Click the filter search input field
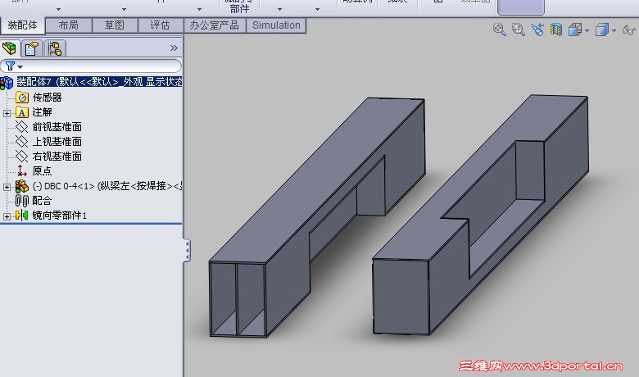 90,66
